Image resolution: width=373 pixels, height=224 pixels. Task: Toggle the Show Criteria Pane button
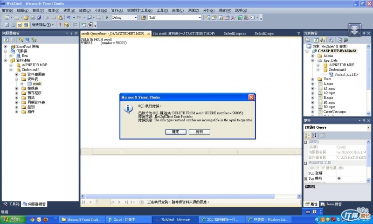tap(14, 25)
